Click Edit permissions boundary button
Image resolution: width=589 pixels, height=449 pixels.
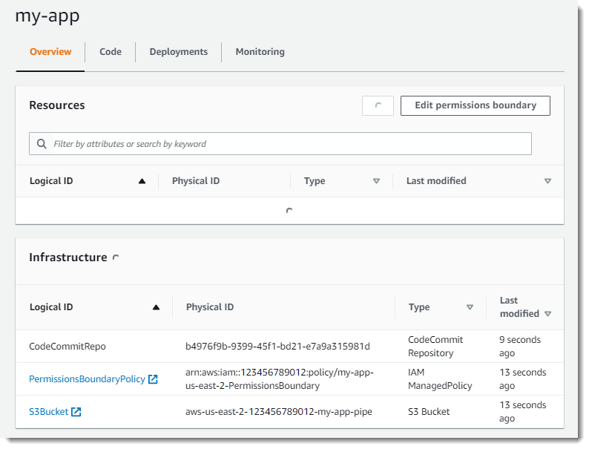[x=475, y=105]
